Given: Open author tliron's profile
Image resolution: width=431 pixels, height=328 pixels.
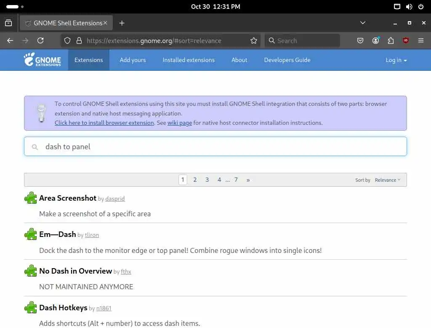Looking at the screenshot, I should click(x=92, y=235).
